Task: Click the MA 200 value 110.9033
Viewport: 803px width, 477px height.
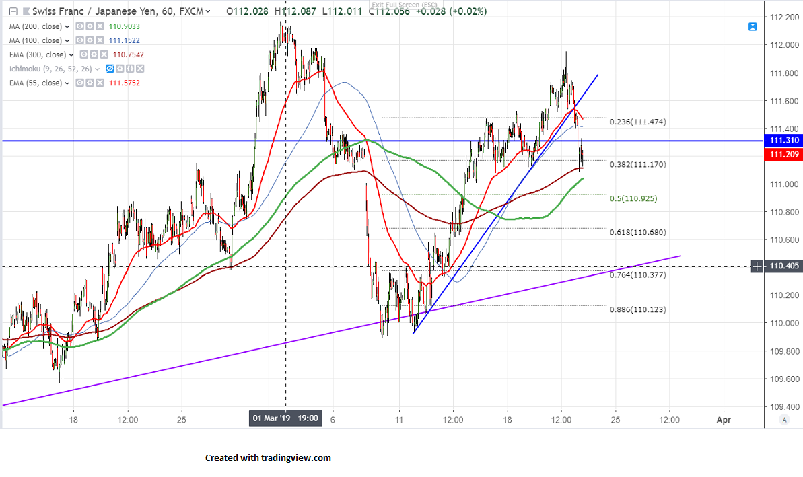Action: tap(124, 26)
